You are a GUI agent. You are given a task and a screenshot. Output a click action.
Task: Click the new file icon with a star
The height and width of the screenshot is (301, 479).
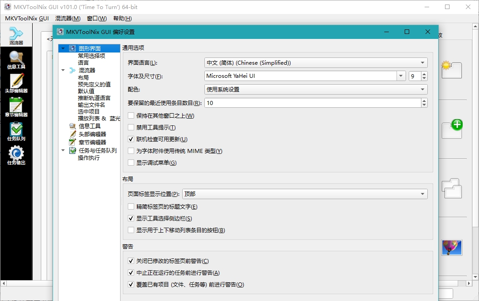click(451, 69)
